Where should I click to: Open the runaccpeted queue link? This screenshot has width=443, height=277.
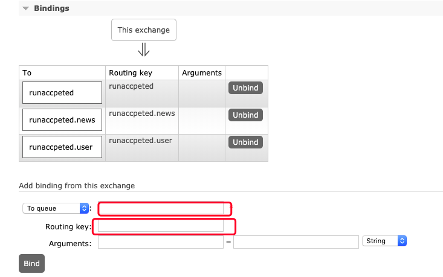[x=62, y=93]
